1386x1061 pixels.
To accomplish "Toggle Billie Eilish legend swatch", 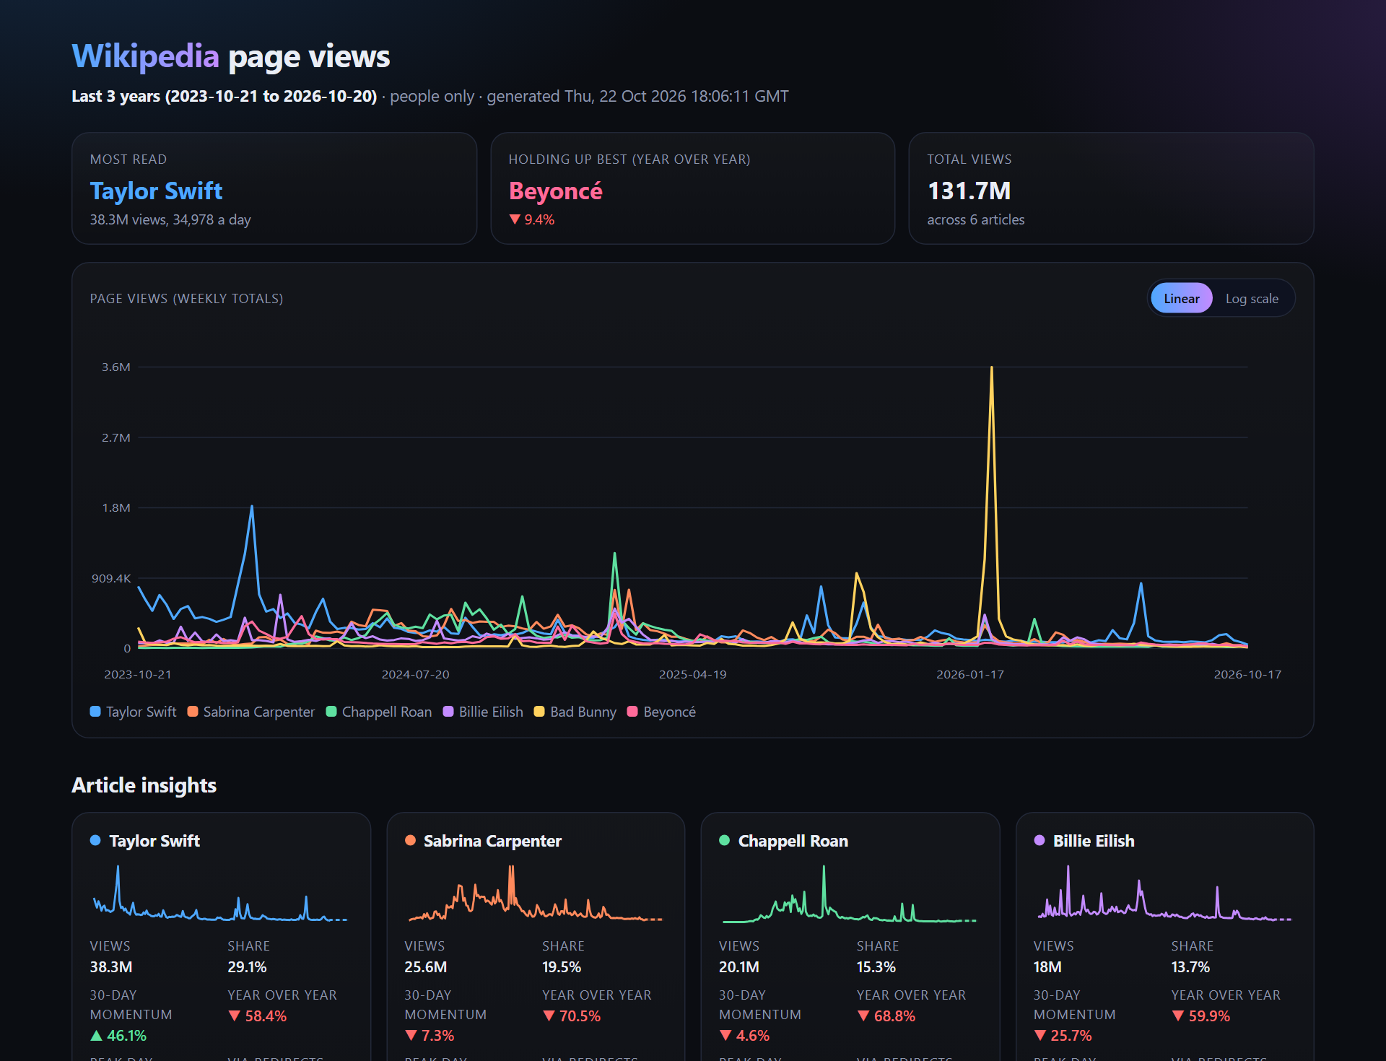I will pos(448,712).
